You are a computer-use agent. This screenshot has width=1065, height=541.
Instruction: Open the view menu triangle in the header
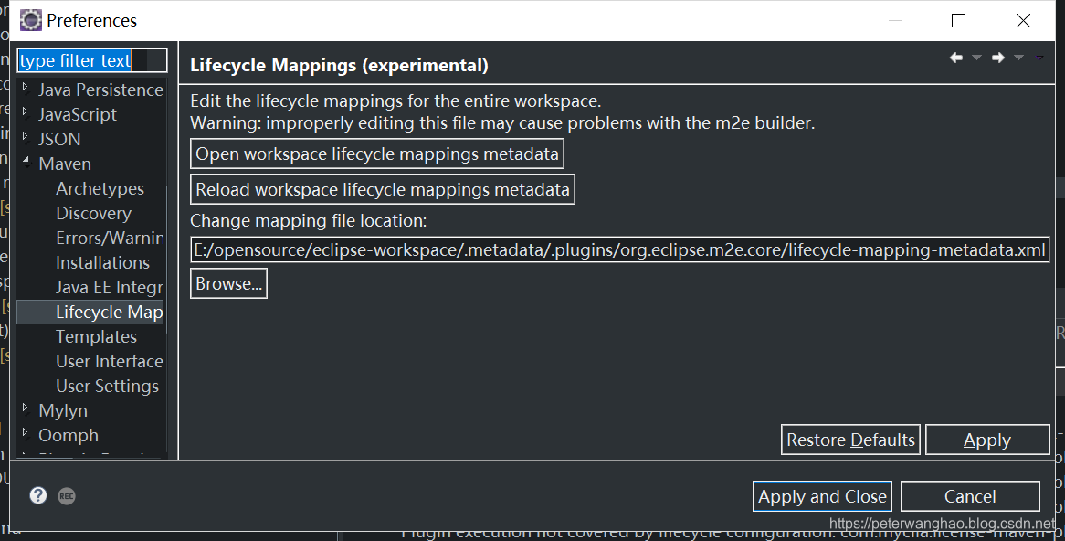1039,58
